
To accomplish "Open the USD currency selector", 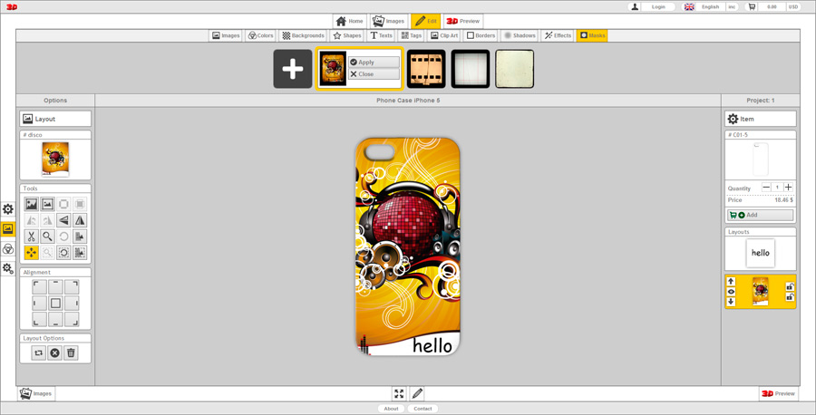I will coord(793,6).
